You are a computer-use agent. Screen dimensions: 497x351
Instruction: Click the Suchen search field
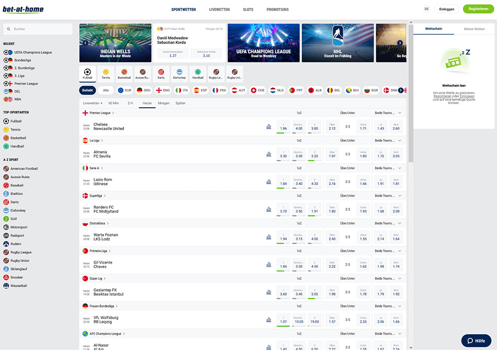point(38,29)
